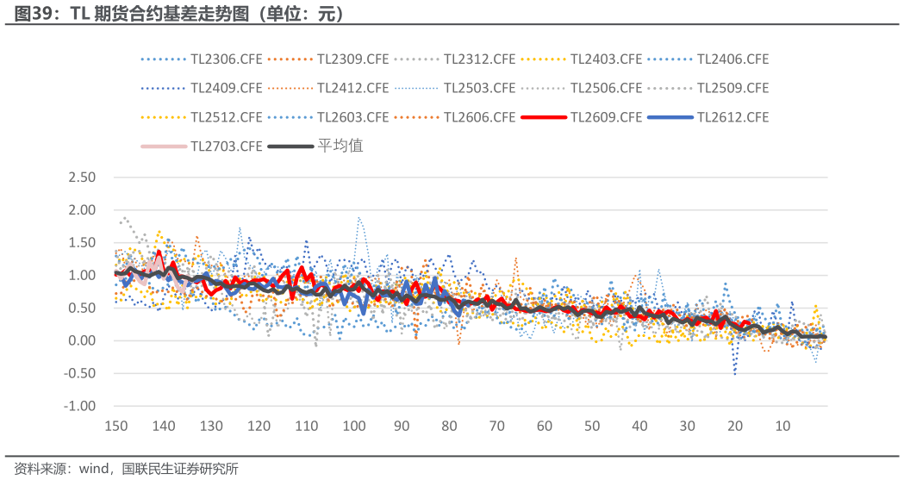
Task: Click the x-axis label 130
Action: pos(211,427)
